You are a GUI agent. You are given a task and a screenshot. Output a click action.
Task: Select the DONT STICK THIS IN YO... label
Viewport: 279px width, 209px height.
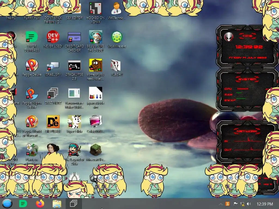53,20
